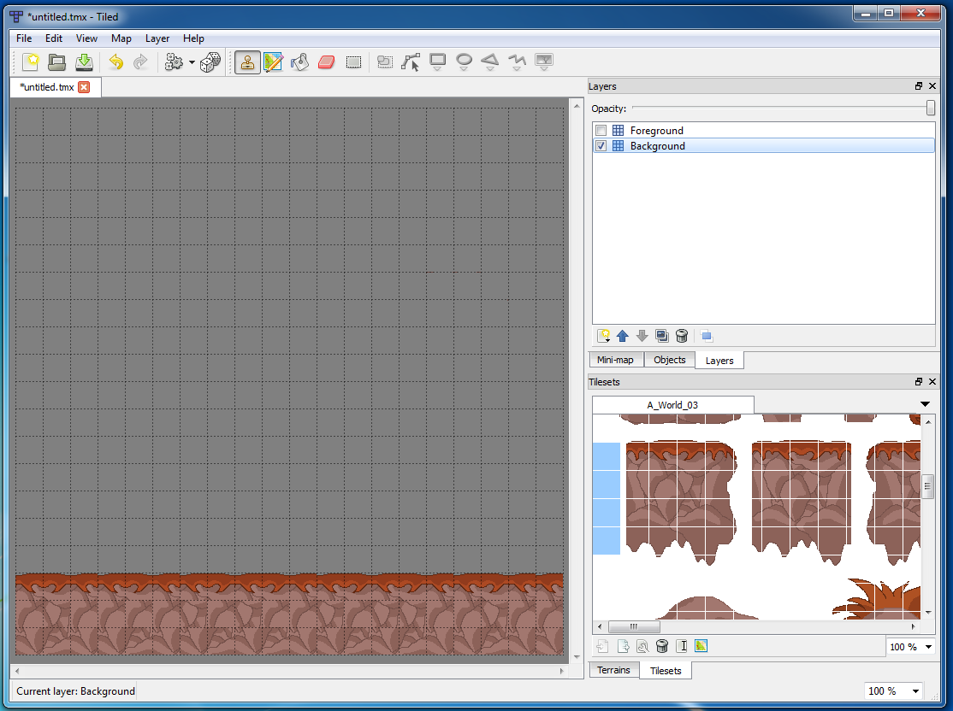
Task: Uncheck the Background layer visibility checkbox
Action: coord(601,146)
